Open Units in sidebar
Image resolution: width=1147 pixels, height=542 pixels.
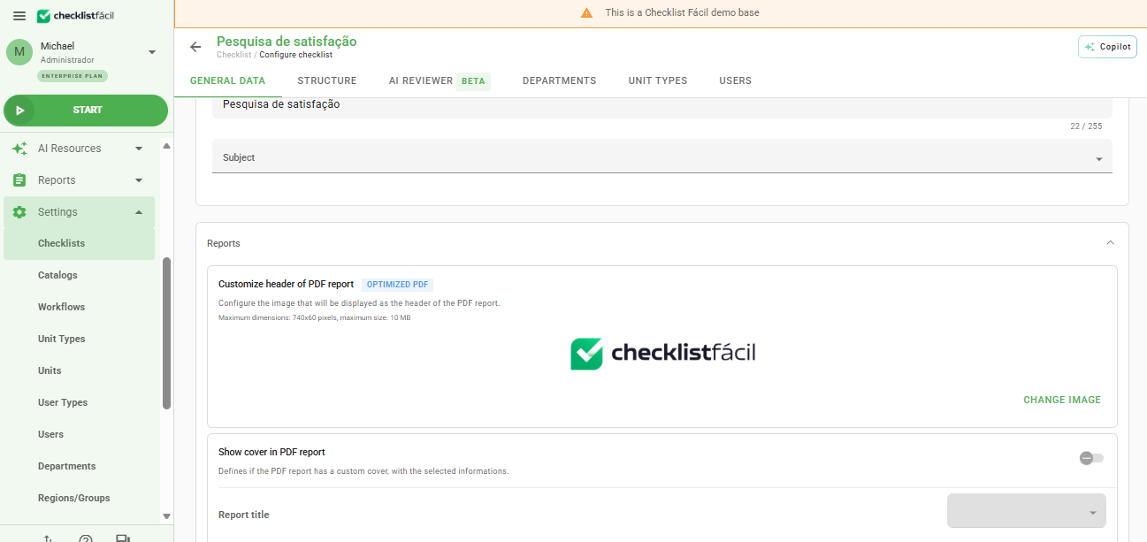click(50, 370)
